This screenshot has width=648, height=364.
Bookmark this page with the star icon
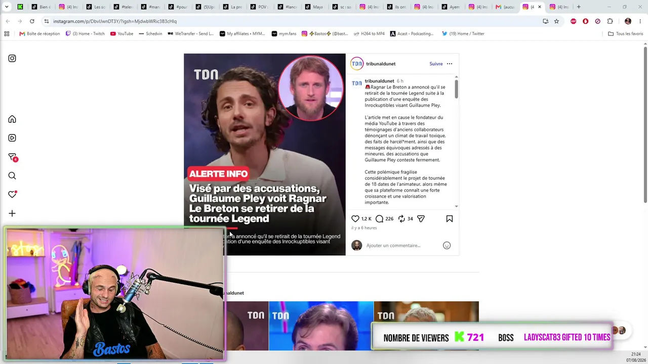point(556,21)
